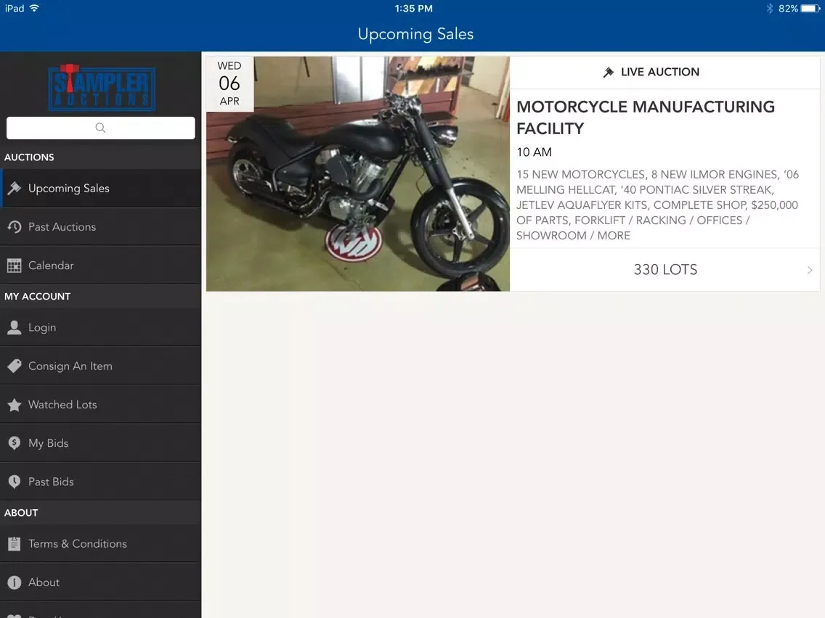825x618 pixels.
Task: Click the '10 AM' auction time
Action: (534, 152)
